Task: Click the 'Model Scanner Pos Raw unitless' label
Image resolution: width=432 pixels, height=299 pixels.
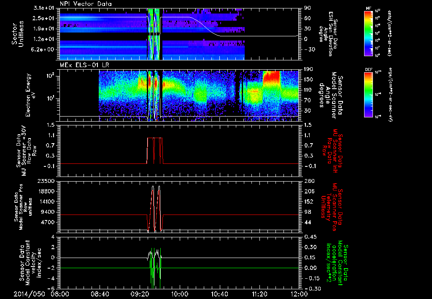Action: pyautogui.click(x=23, y=207)
